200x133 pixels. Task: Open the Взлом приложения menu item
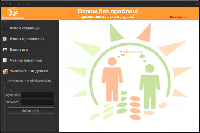point(27,39)
